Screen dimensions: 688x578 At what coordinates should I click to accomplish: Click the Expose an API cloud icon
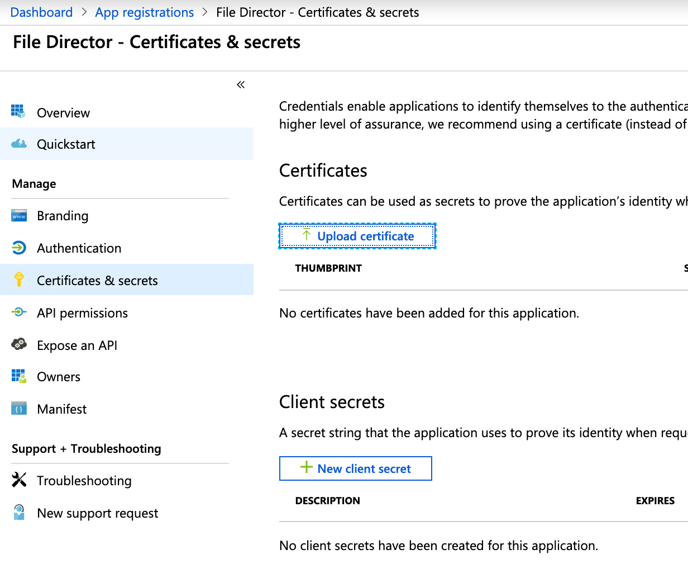click(19, 344)
